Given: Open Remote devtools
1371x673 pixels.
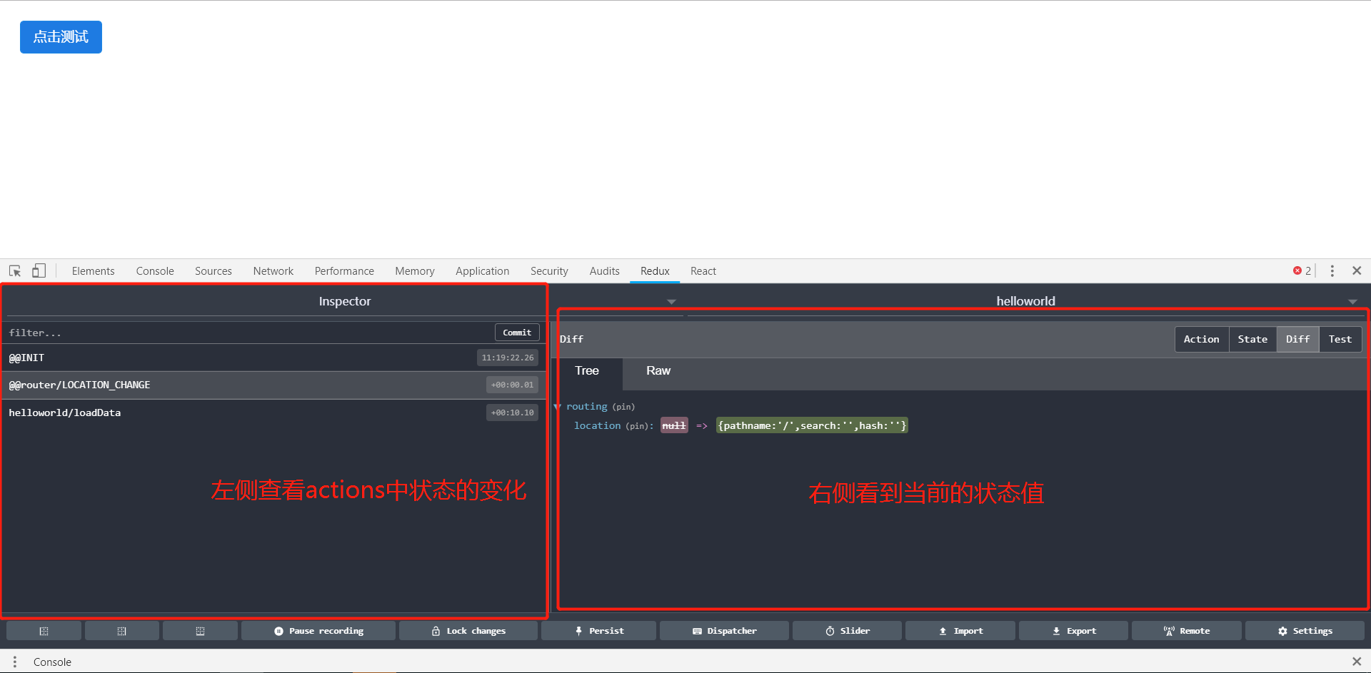Looking at the screenshot, I should pos(1187,631).
